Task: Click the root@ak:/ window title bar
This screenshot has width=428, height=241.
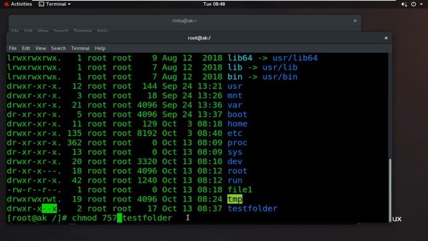Action: tap(199, 38)
